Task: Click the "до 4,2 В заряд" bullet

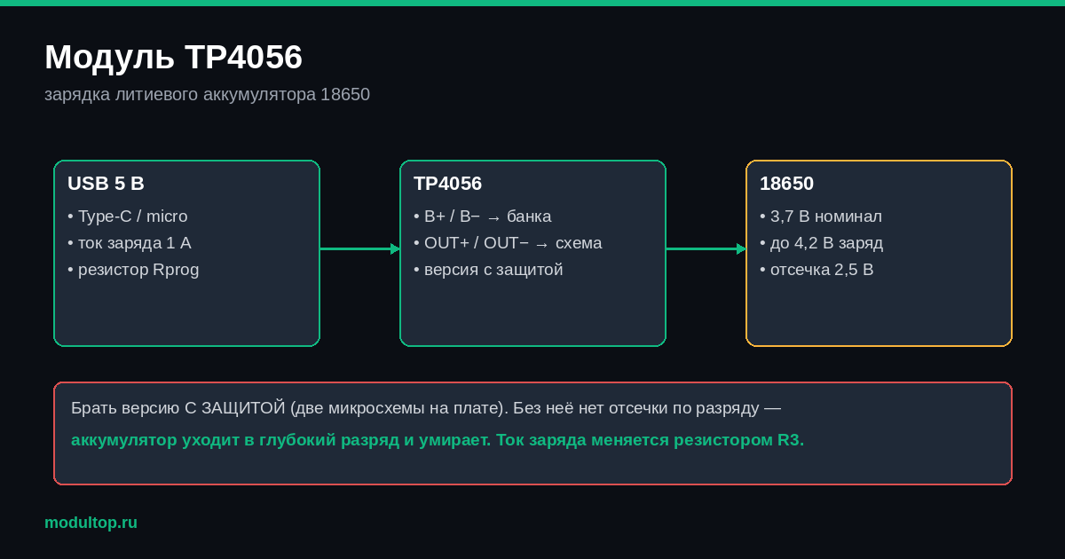Action: [821, 243]
